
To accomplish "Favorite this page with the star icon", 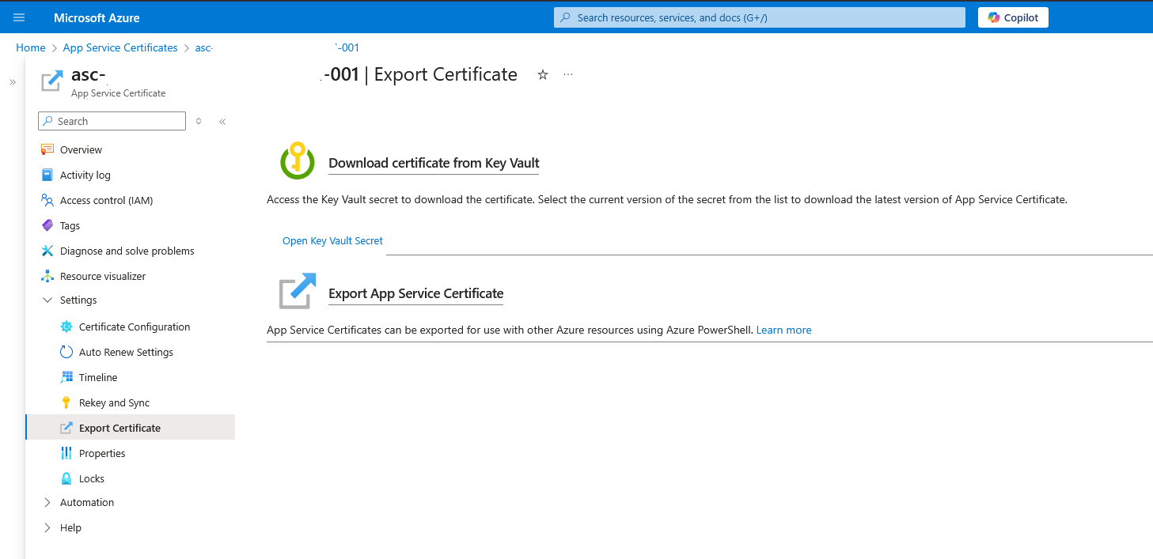I will click(x=543, y=74).
